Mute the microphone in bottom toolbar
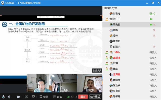161x100 pixels. 3,97
